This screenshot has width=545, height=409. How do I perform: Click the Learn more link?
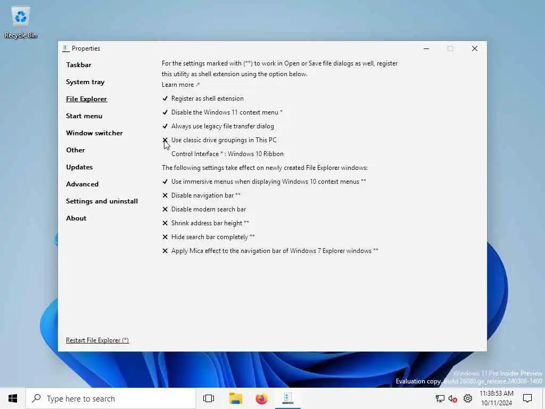click(180, 85)
